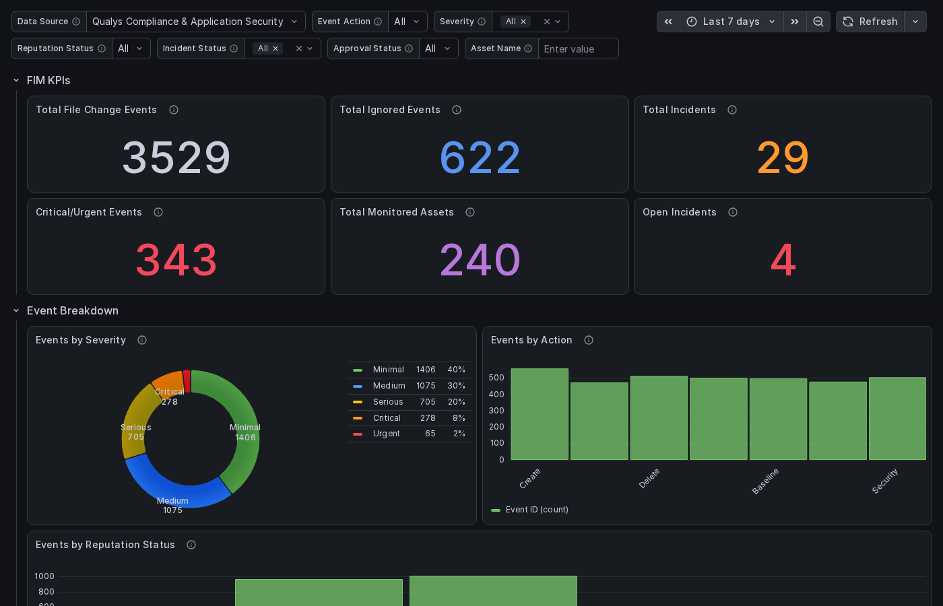Click the Critical legend row
The height and width of the screenshot is (606, 943).
[x=409, y=418]
